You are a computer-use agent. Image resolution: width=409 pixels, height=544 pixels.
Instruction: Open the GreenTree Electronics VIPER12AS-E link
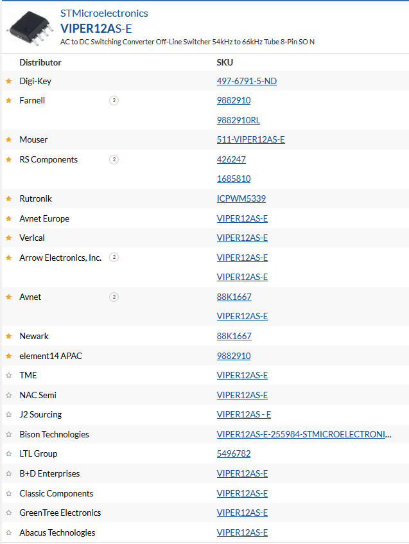coord(242,513)
